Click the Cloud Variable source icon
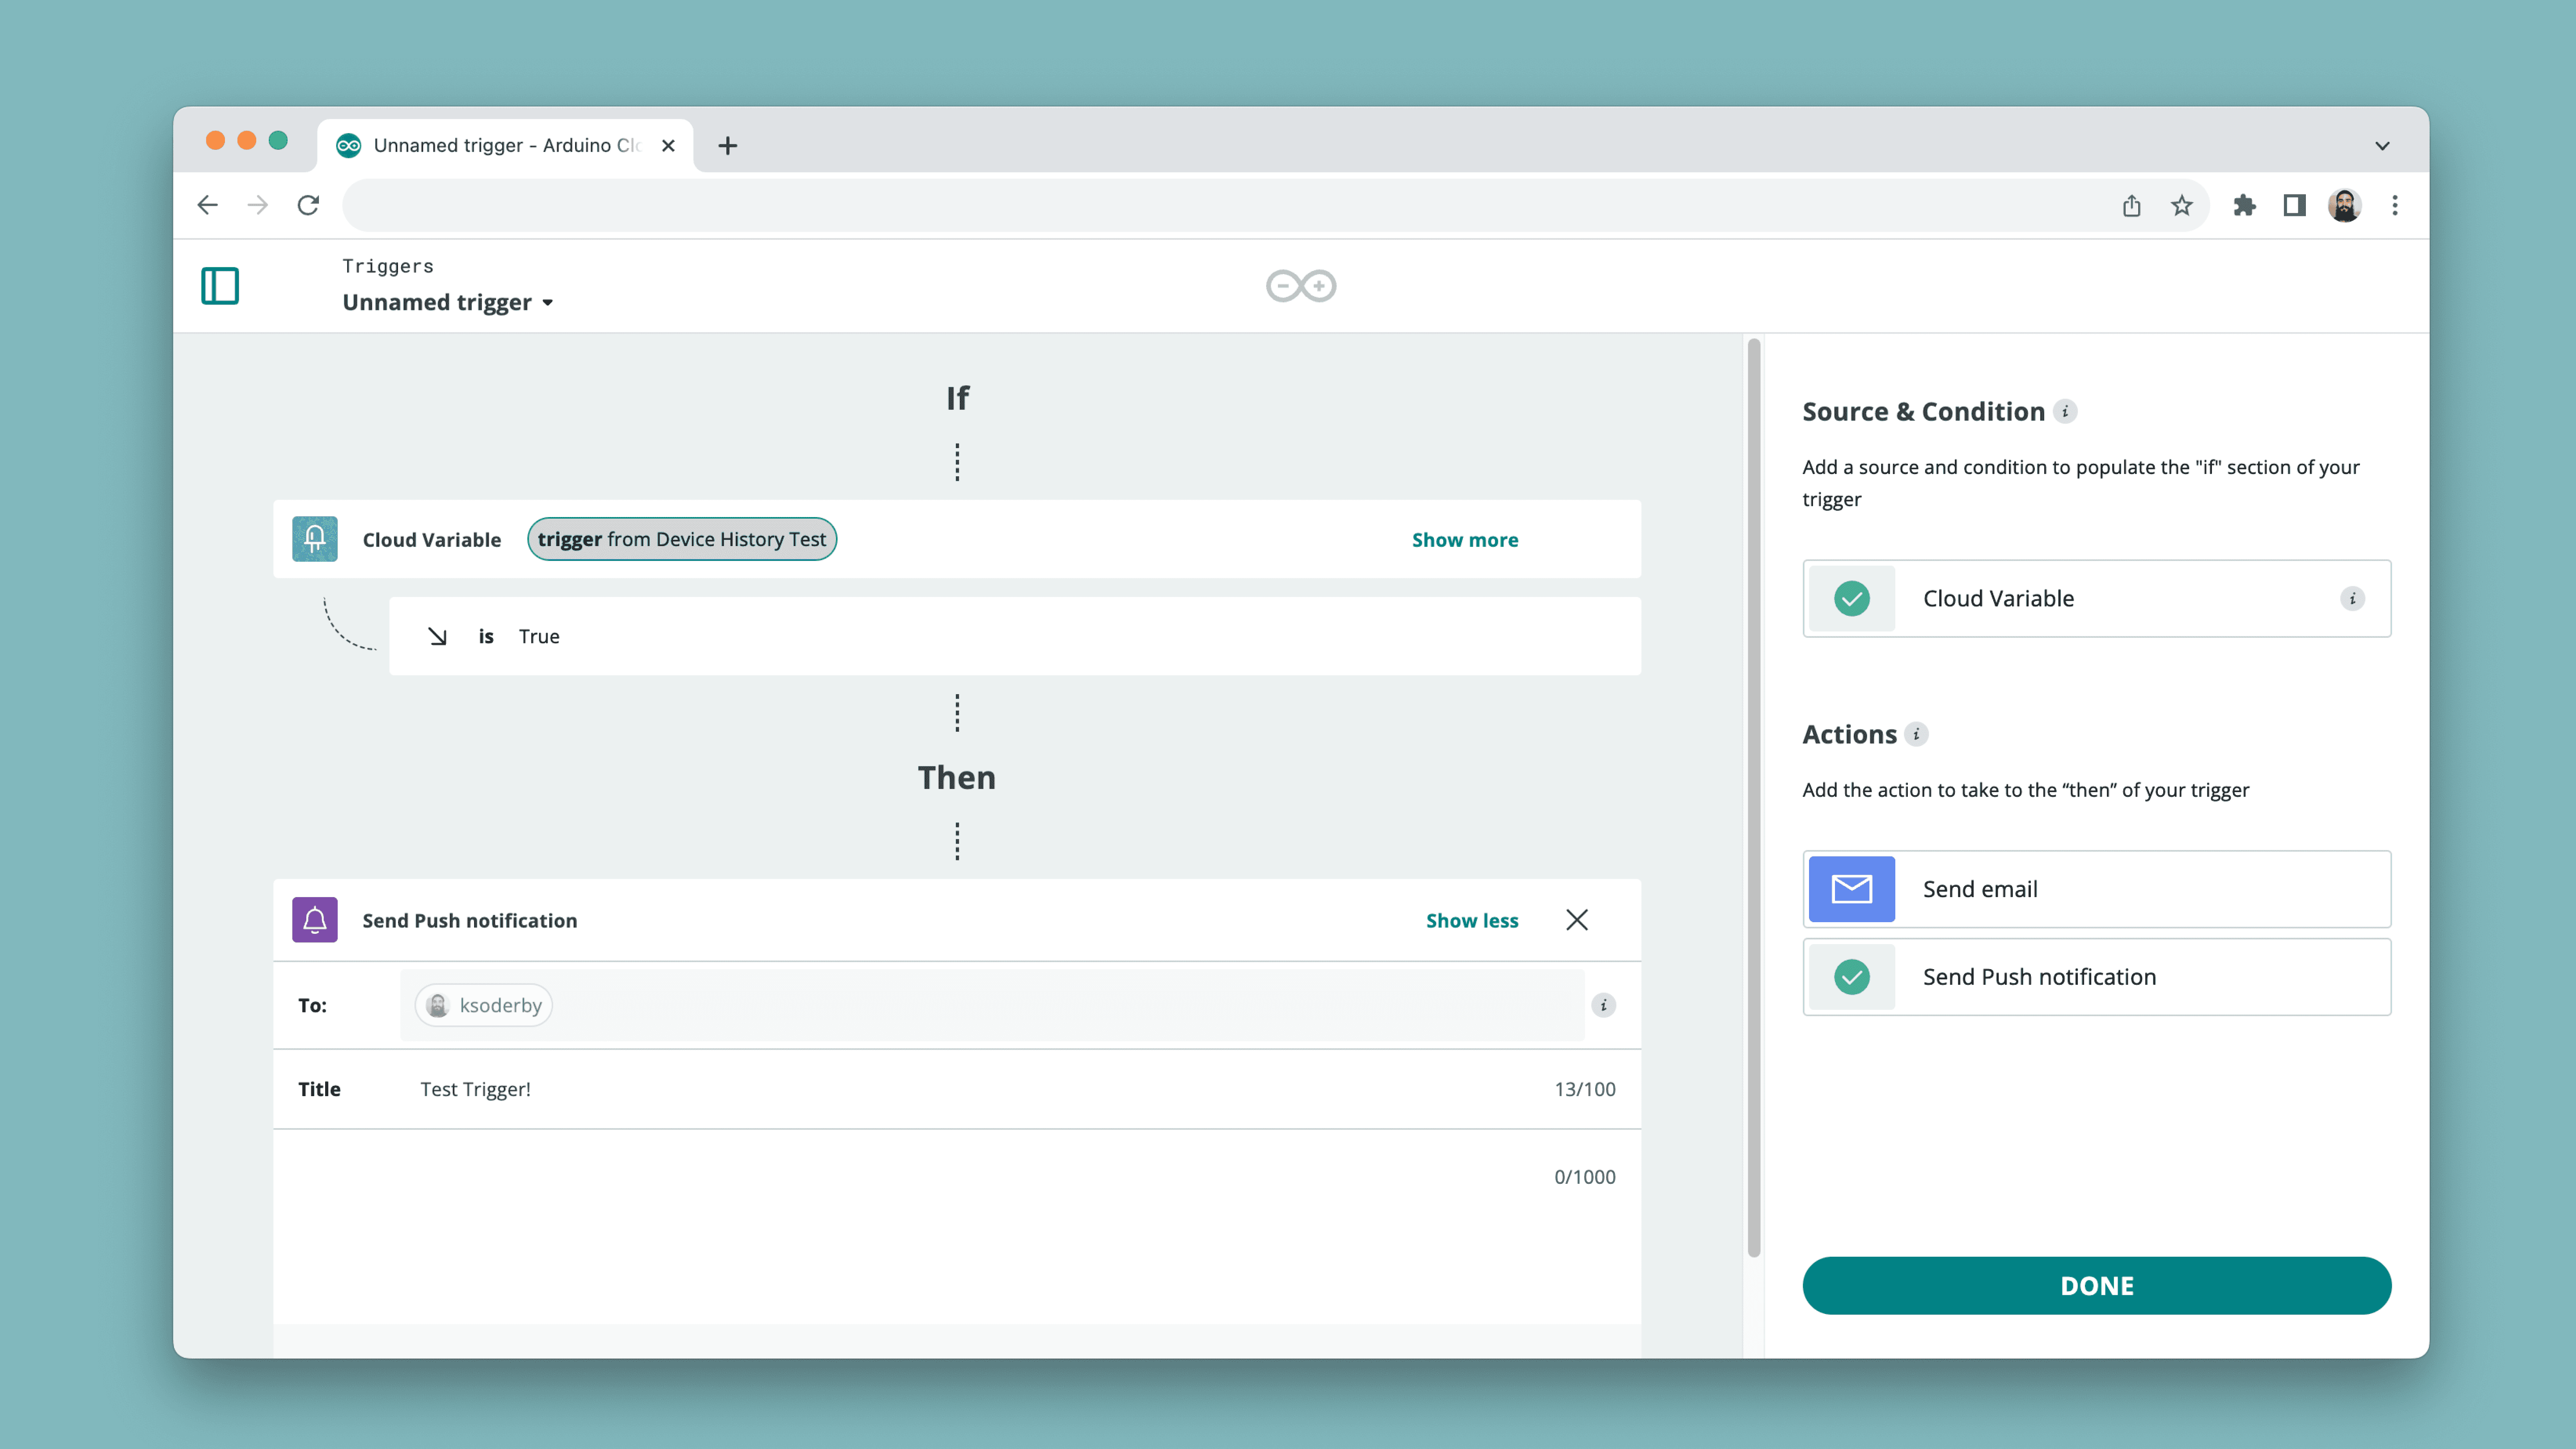The width and height of the screenshot is (2576, 1449). 314,539
